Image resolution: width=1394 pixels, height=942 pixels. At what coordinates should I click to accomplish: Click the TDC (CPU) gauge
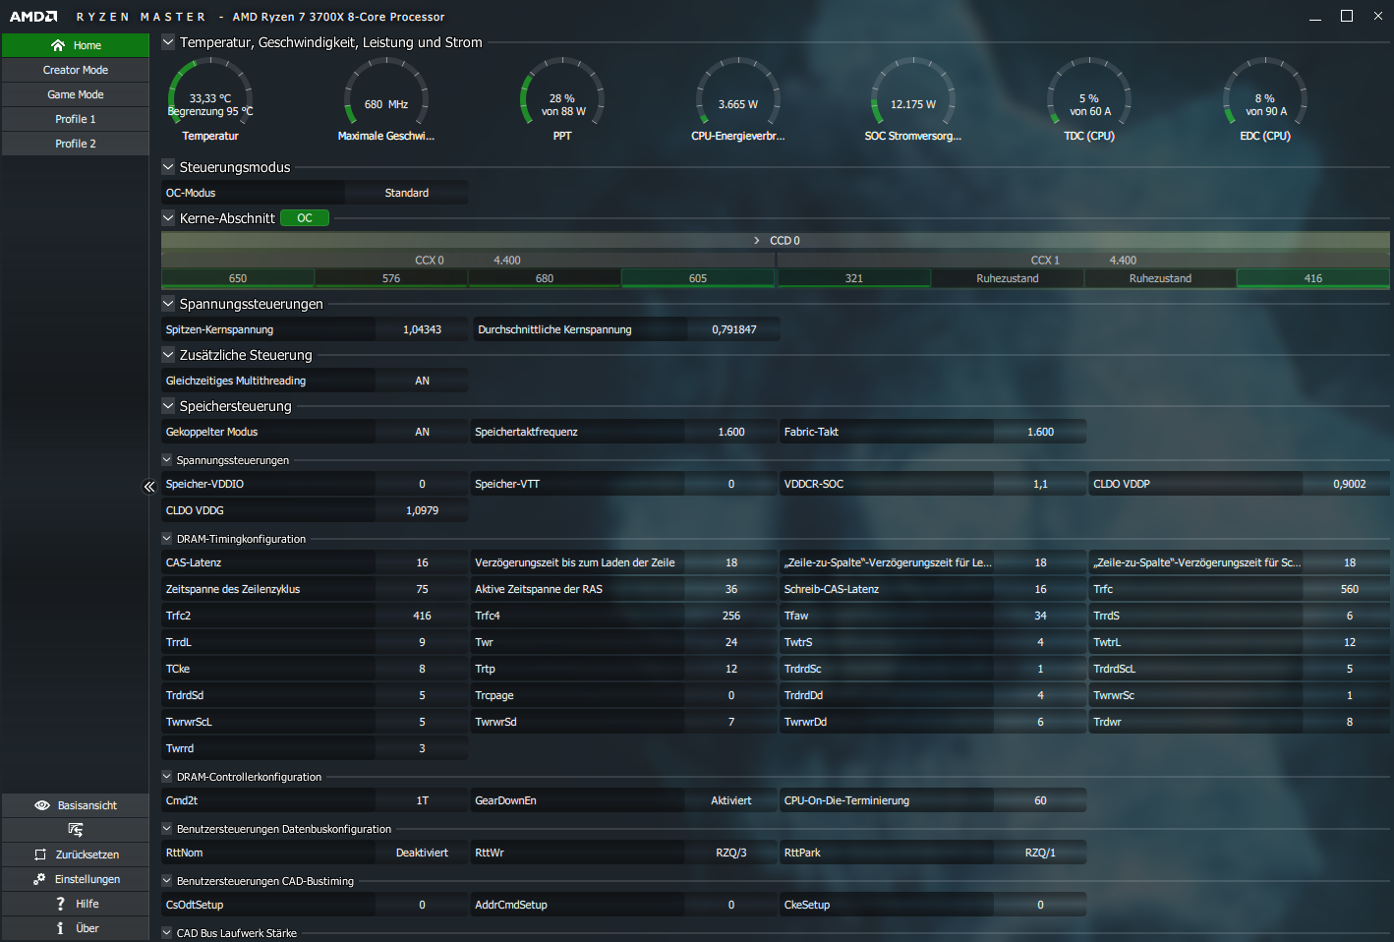(x=1089, y=98)
